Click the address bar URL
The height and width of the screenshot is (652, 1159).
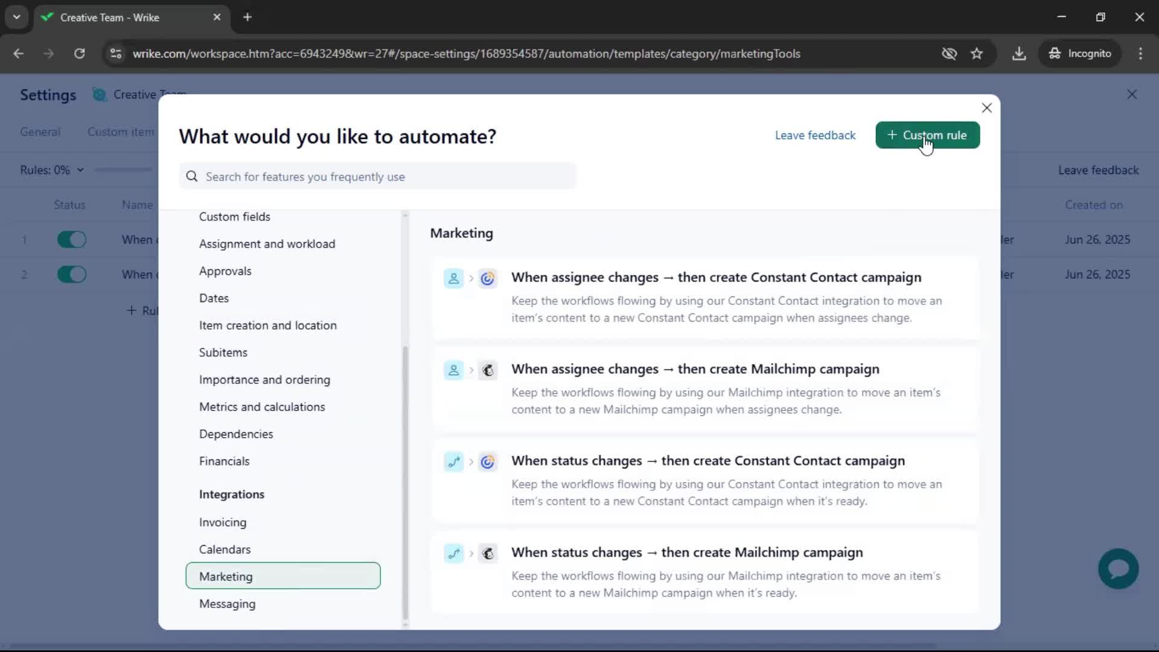(x=466, y=54)
